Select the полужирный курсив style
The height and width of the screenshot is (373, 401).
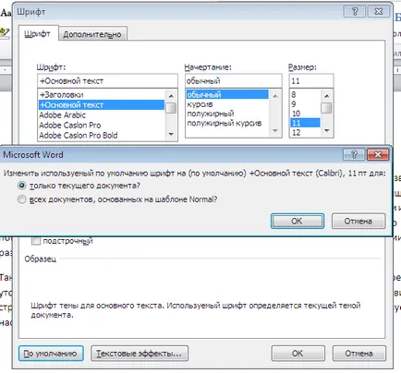(x=227, y=123)
